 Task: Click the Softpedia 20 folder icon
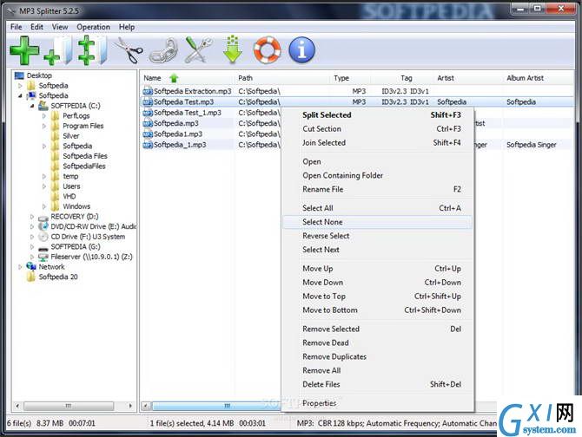[31, 277]
